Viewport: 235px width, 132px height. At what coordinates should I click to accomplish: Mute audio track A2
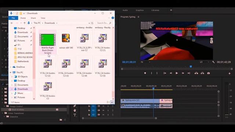(x=103, y=110)
